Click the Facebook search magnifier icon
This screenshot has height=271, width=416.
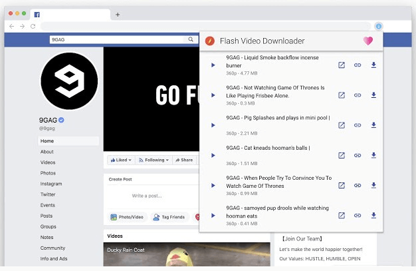click(191, 39)
